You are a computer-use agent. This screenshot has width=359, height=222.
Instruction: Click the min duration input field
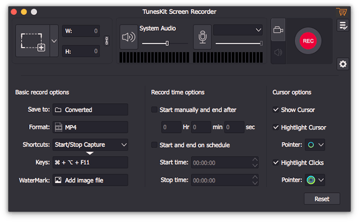point(201,127)
